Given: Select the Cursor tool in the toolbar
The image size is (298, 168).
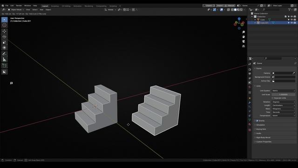Looking at the screenshot, I should click(4, 25).
